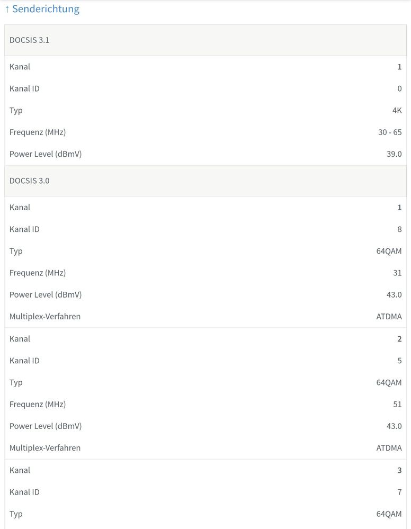
Task: Click the Senderichtung section heading
Action: (x=46, y=9)
